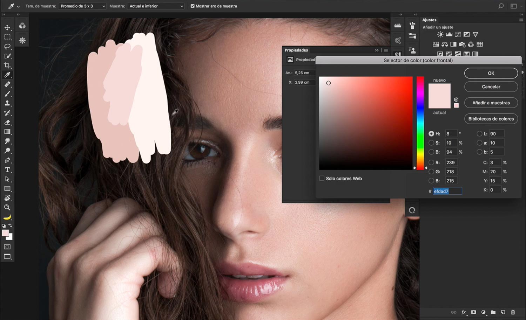Click Añadir a muestras button
This screenshot has width=526, height=320.
[x=491, y=103]
